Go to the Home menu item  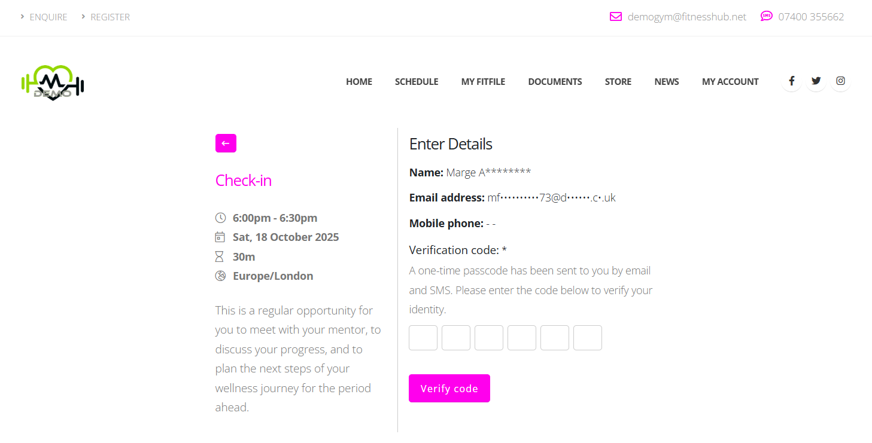click(x=359, y=82)
